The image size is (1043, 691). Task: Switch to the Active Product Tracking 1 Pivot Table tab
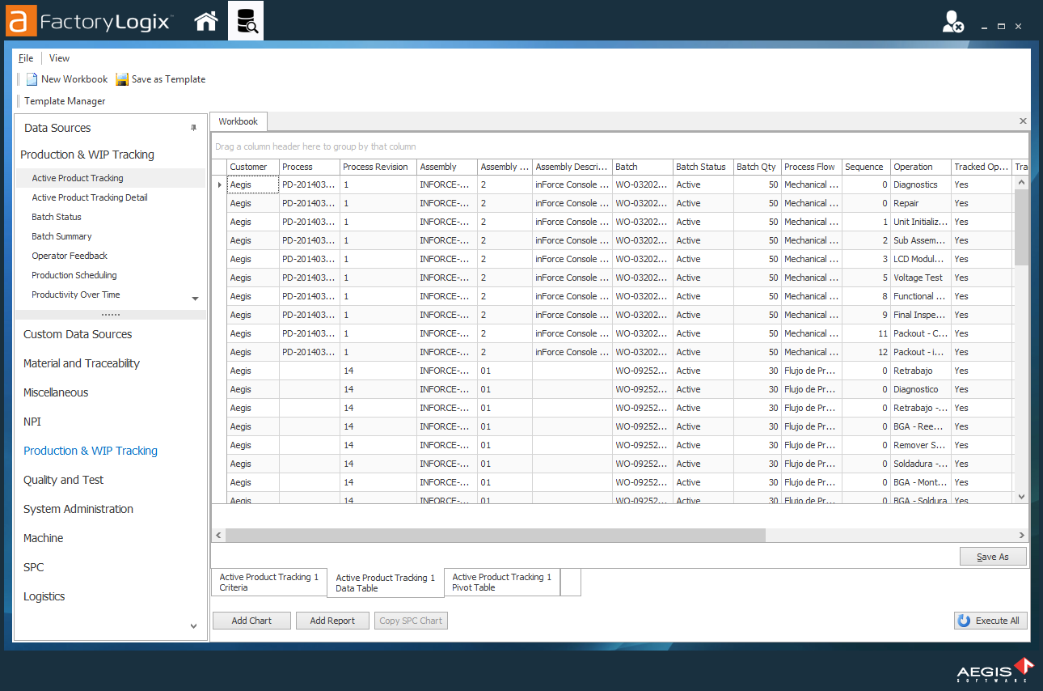pos(501,582)
